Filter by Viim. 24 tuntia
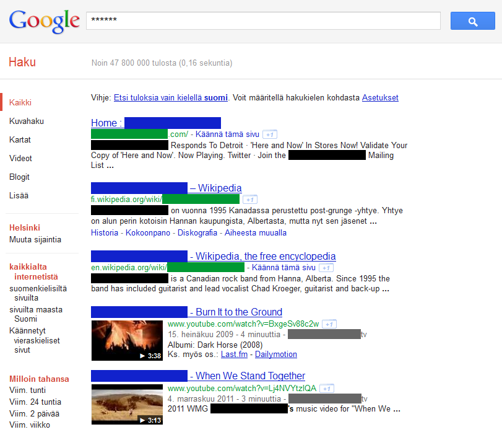 [x=35, y=402]
